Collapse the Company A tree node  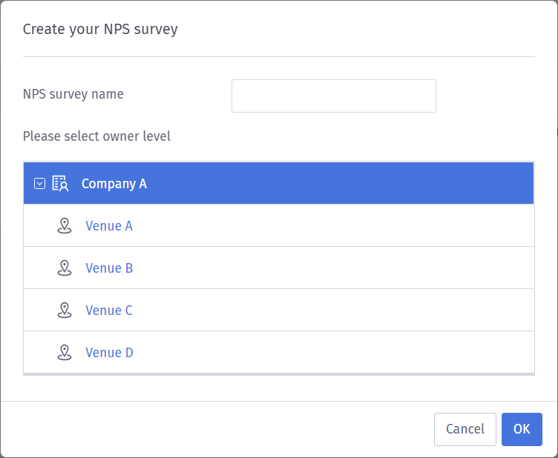pos(39,184)
